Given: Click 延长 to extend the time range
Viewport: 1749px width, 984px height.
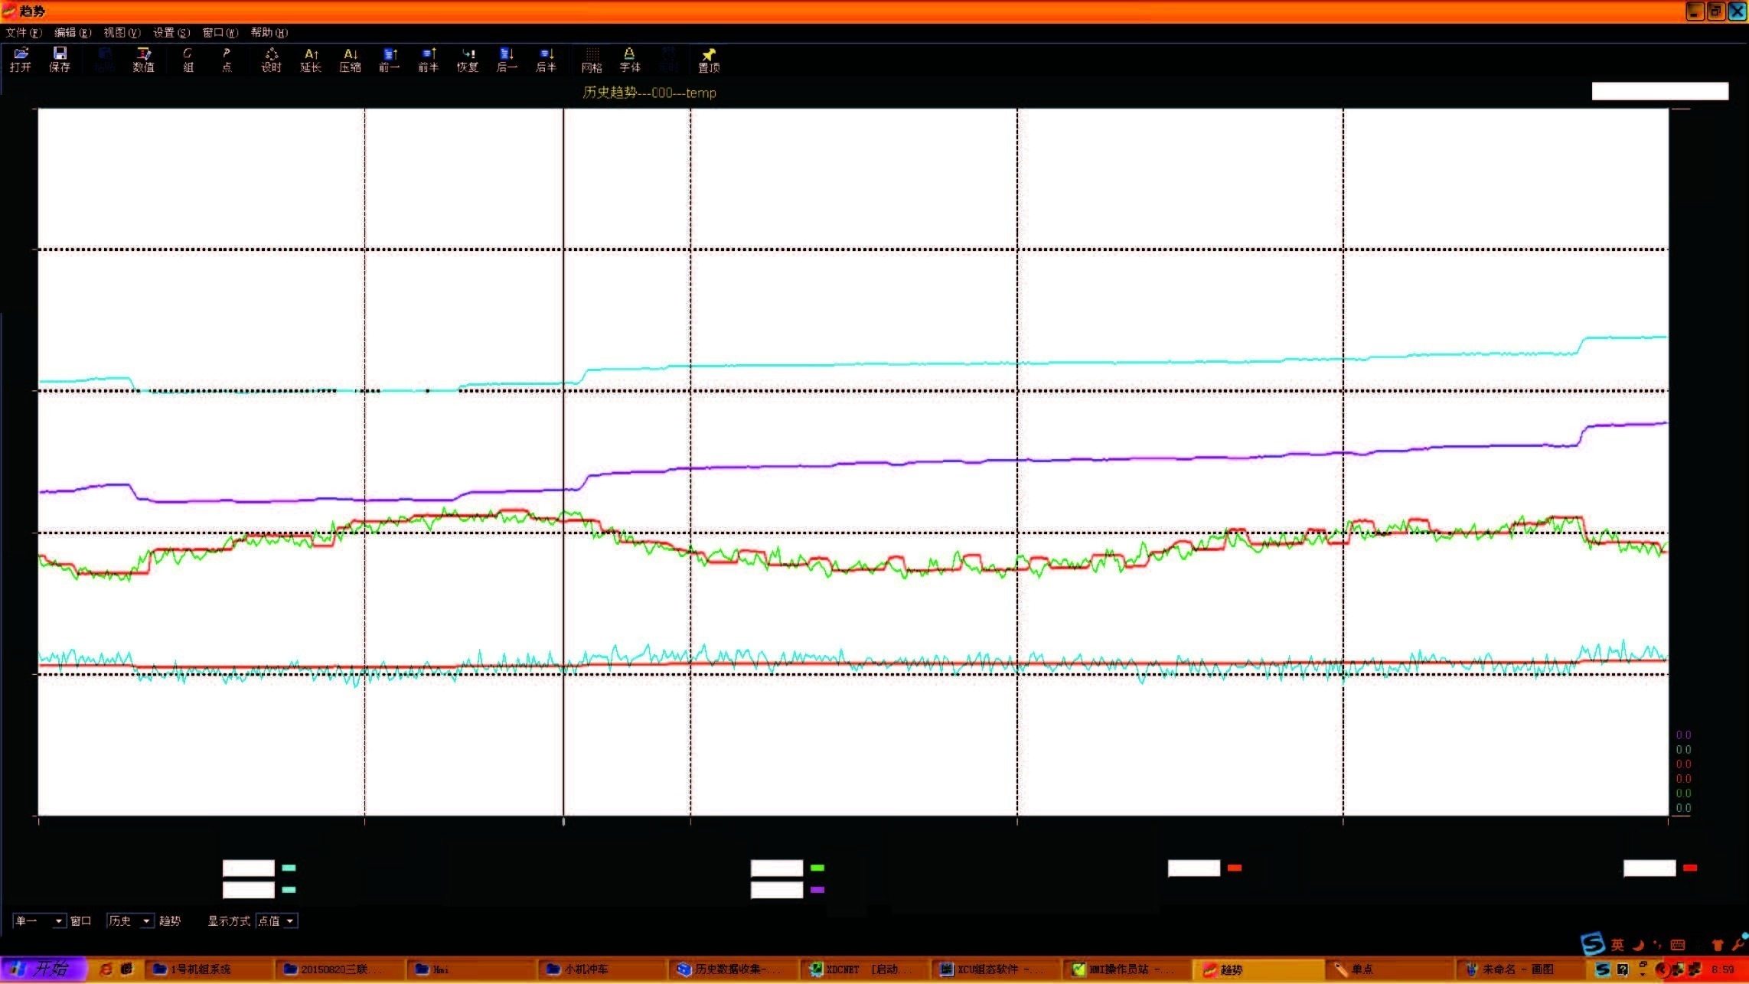Looking at the screenshot, I should coord(311,59).
